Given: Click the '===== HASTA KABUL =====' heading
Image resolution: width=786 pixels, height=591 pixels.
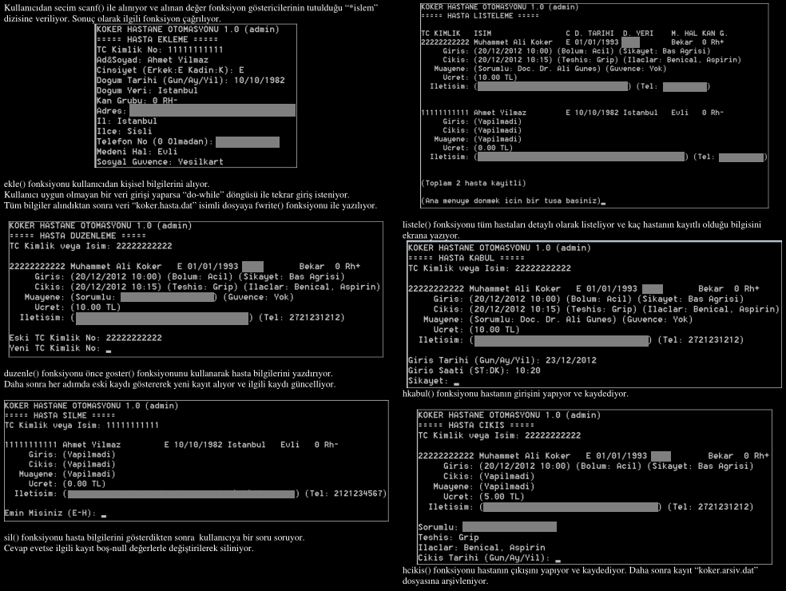Looking at the screenshot, I should tap(466, 258).
